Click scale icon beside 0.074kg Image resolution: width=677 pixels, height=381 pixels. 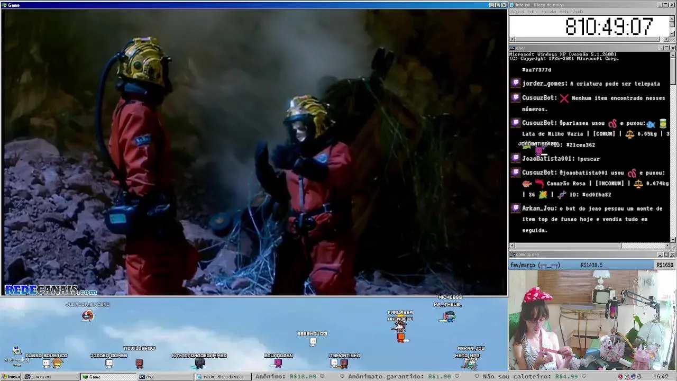[x=638, y=184]
